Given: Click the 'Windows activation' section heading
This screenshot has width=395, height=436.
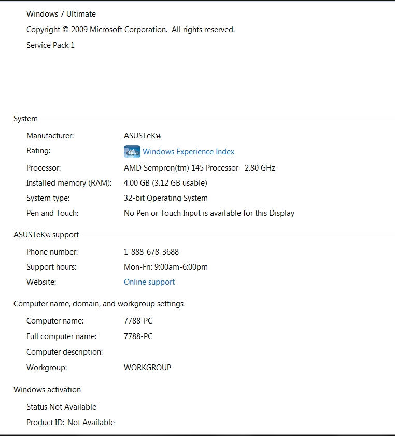Looking at the screenshot, I should 47,390.
